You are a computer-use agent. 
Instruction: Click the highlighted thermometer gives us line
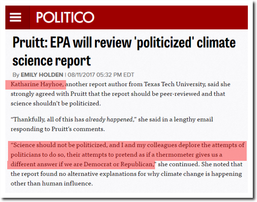(116, 155)
